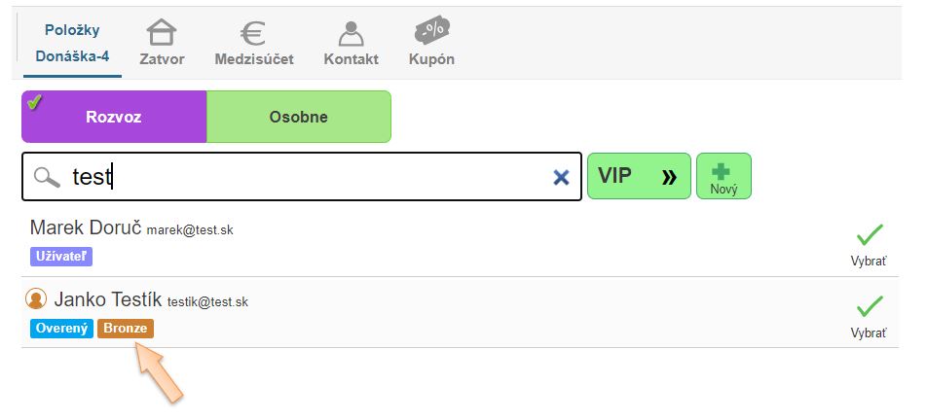The image size is (927, 420).
Task: Select the Rozvoz delivery option
Action: tap(114, 117)
